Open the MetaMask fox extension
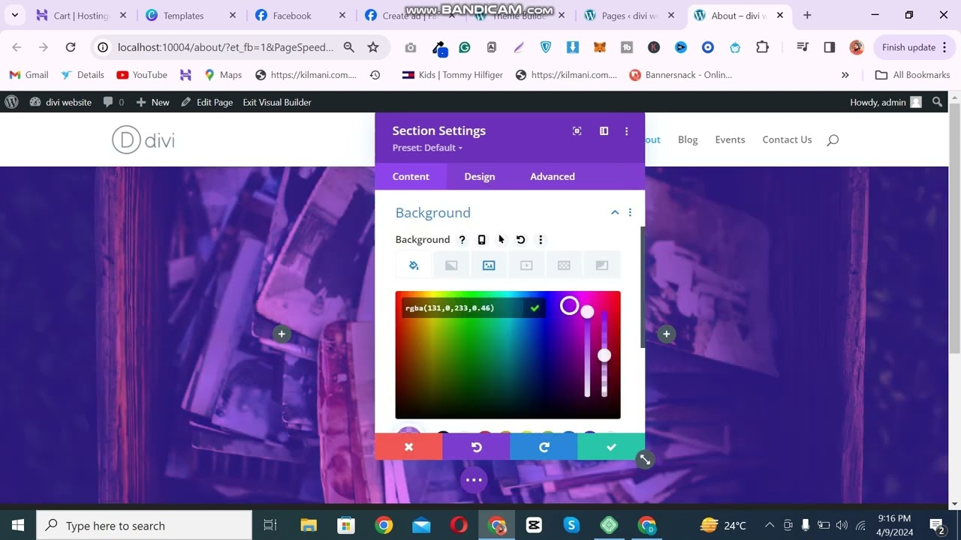 click(600, 47)
